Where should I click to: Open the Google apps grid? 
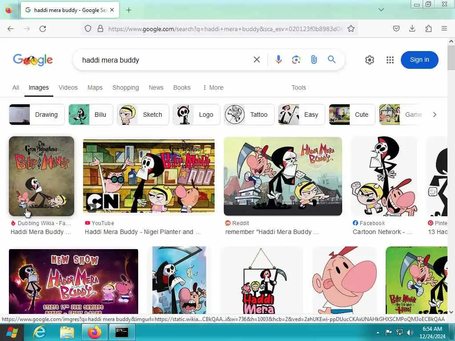pos(390,60)
